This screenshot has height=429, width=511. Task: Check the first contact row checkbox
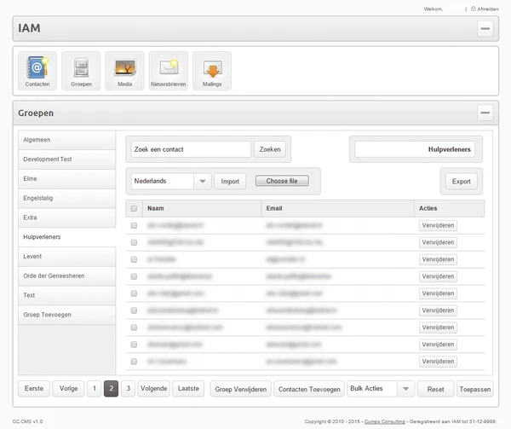pyautogui.click(x=134, y=225)
